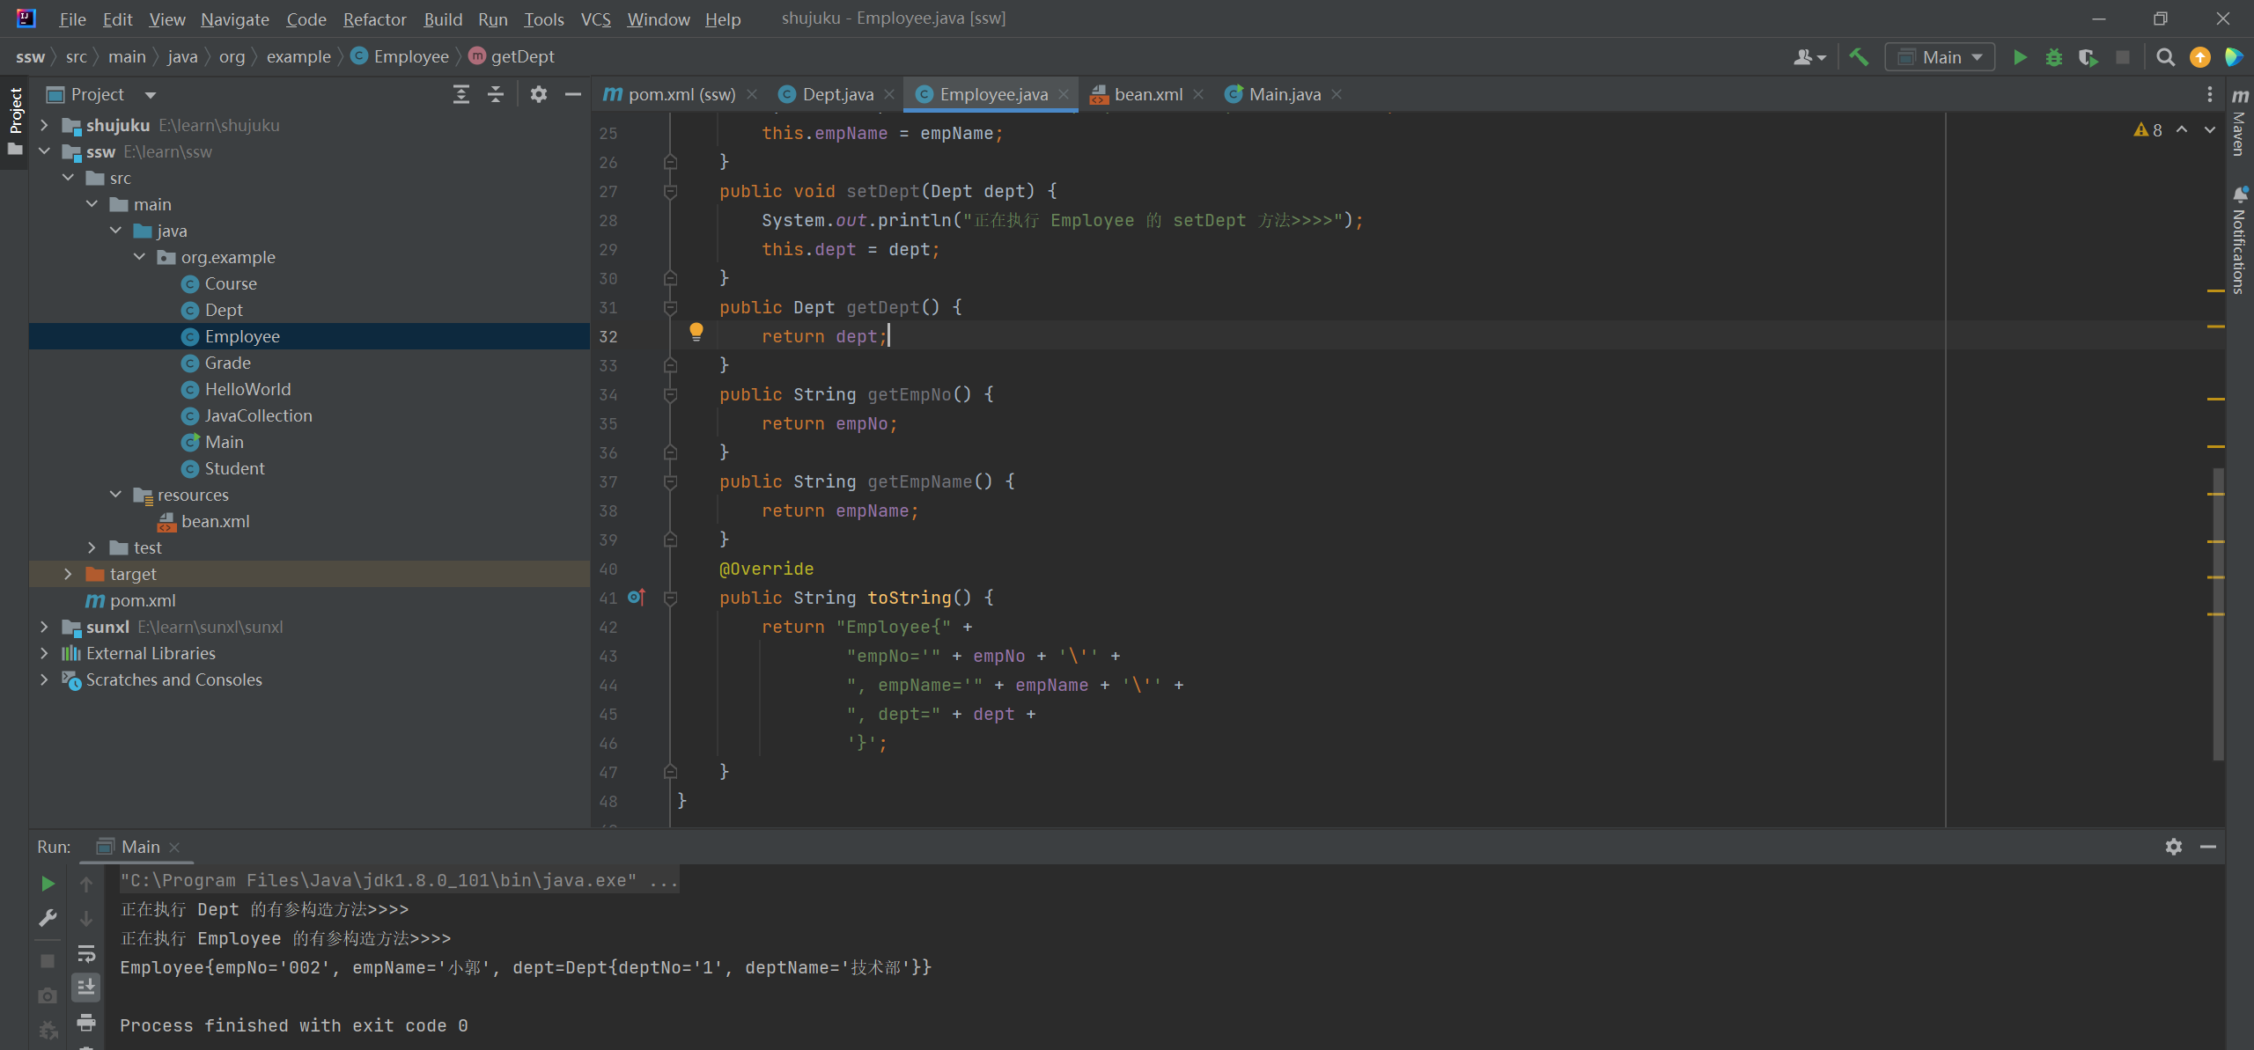
Task: Click the override gutter icon beside toString
Action: [x=637, y=598]
